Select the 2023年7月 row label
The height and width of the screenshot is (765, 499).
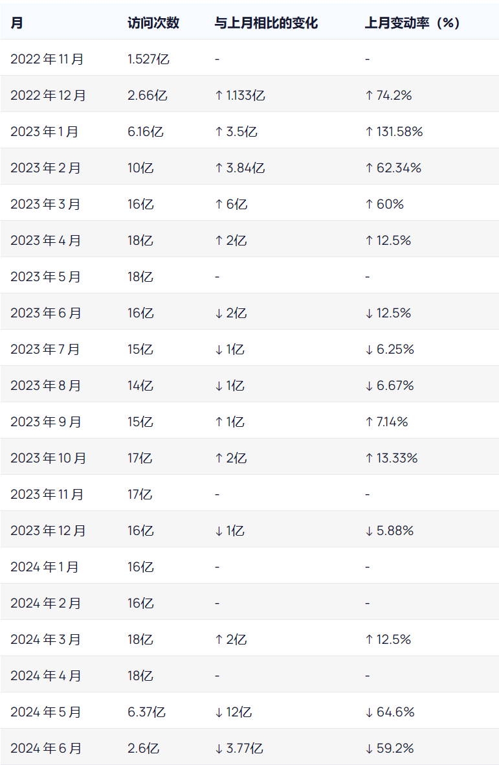pyautogui.click(x=45, y=349)
